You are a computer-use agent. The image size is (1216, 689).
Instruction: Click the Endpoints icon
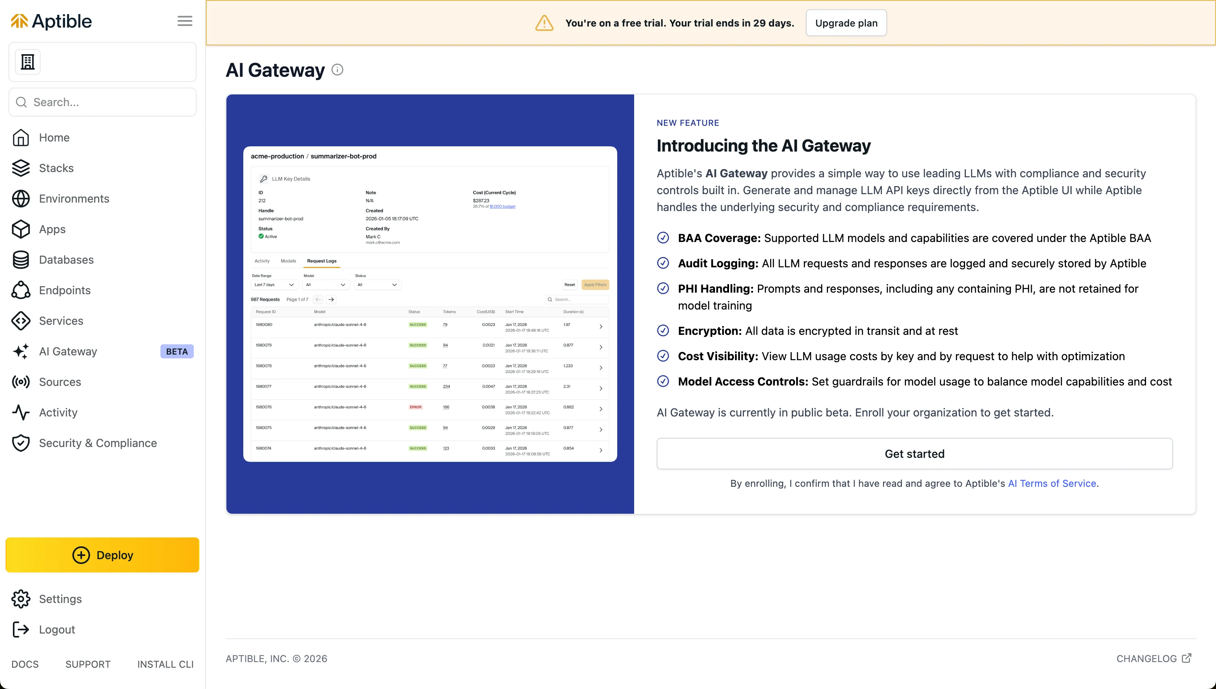(21, 290)
